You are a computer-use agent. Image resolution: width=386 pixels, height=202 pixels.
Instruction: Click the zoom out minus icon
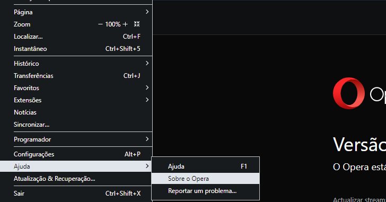(100, 24)
